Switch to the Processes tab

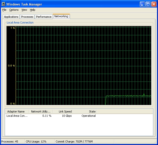click(x=27, y=17)
